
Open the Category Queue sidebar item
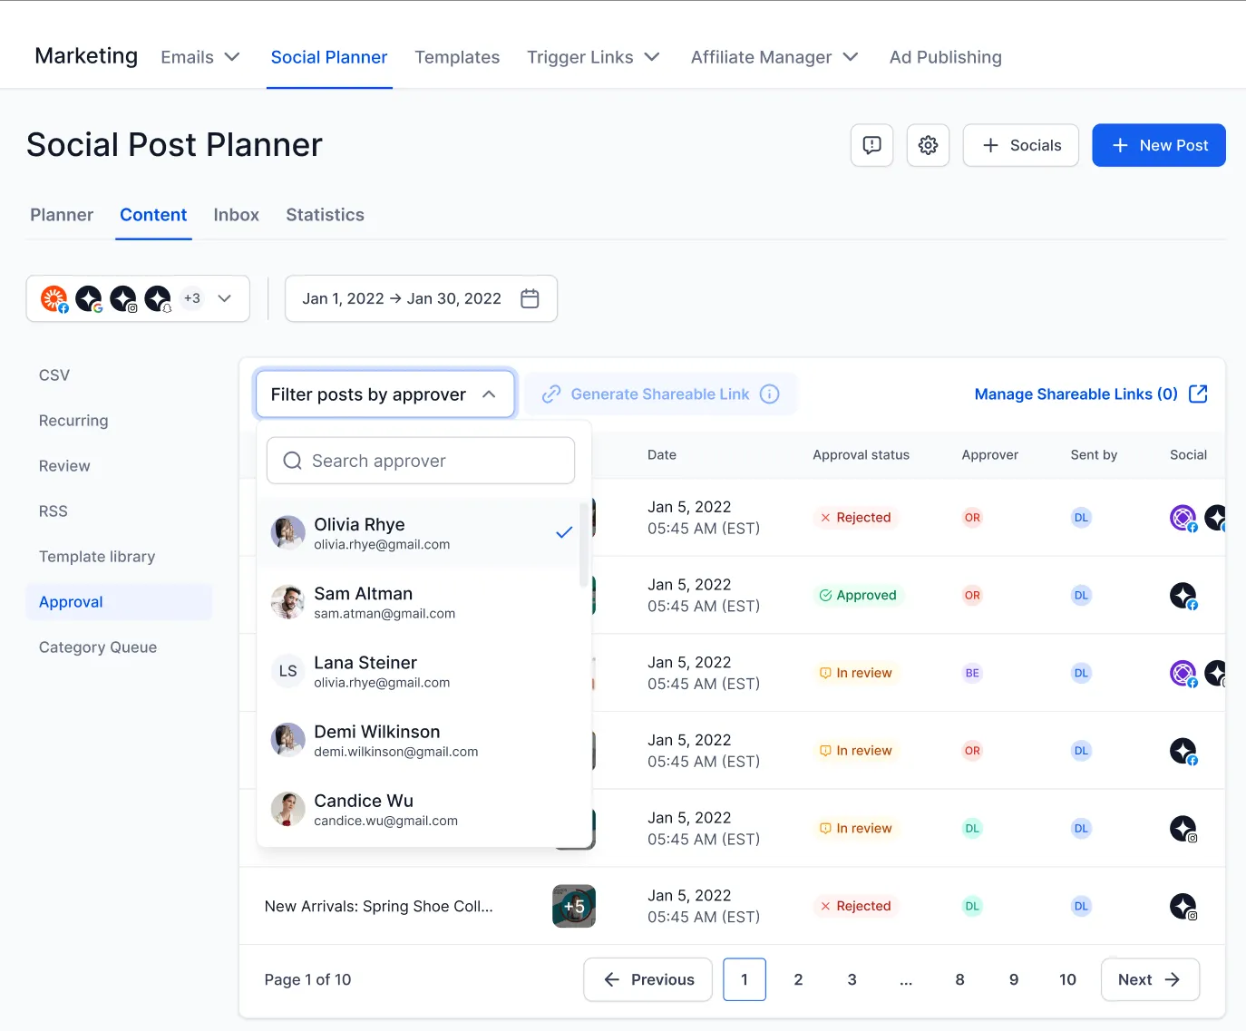point(98,647)
